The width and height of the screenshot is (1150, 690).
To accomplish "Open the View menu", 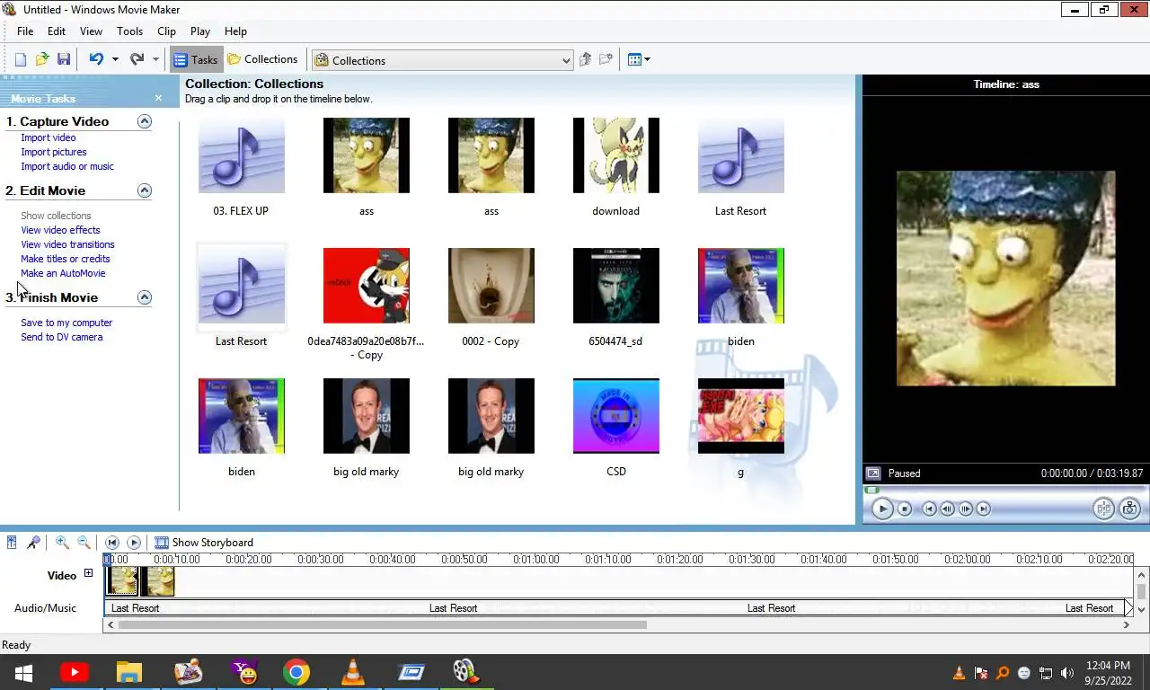I will tap(91, 31).
